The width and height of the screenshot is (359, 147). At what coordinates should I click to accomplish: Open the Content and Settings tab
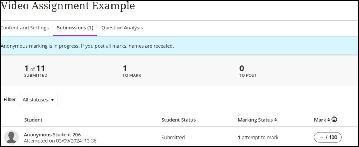click(x=25, y=28)
